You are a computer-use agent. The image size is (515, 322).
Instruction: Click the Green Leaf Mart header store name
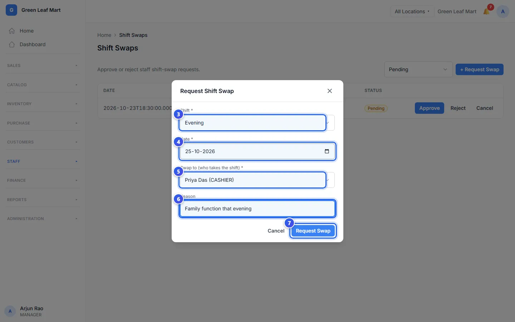coord(457,11)
